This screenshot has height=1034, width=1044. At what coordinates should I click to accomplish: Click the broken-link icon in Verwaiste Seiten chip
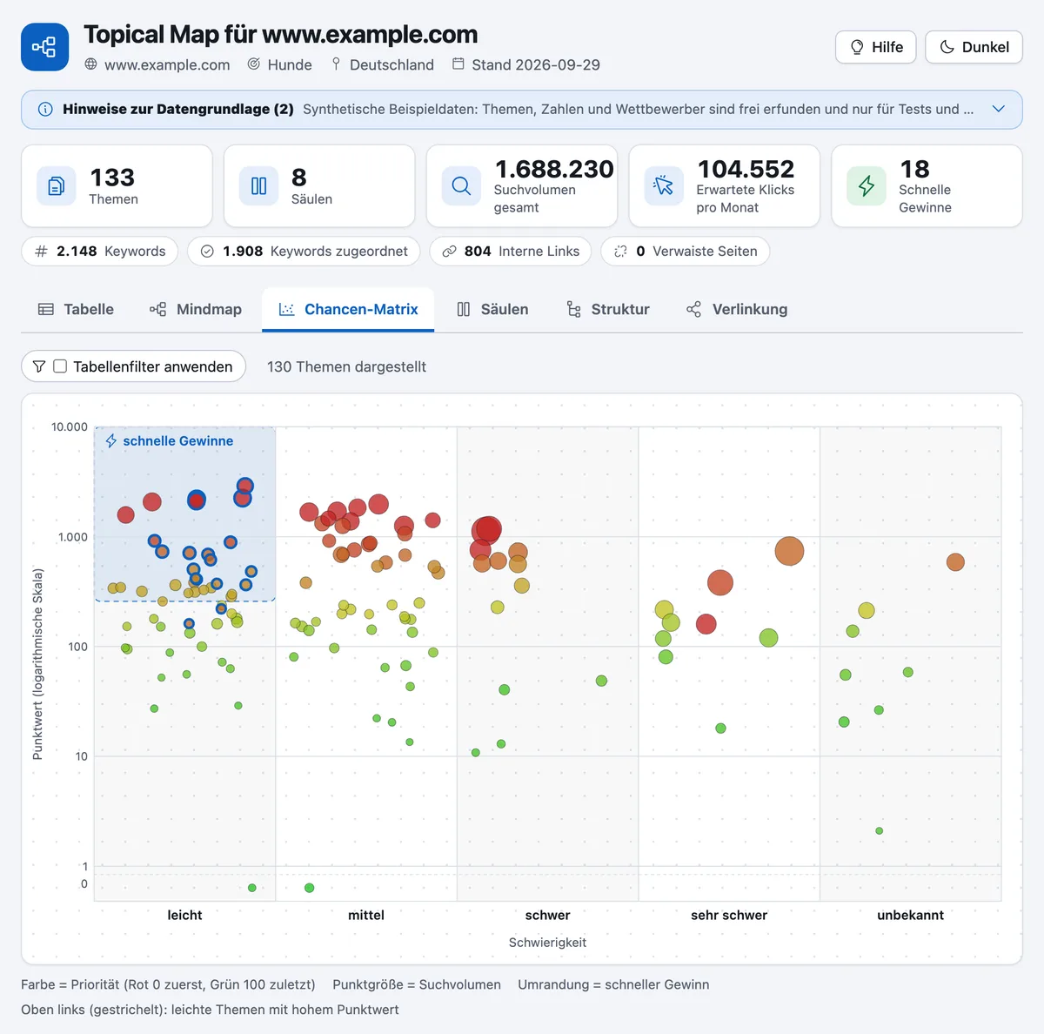click(620, 252)
